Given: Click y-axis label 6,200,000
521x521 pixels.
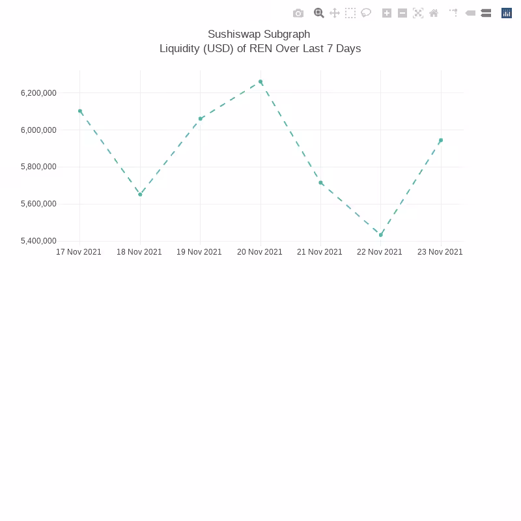Looking at the screenshot, I should (38, 93).
